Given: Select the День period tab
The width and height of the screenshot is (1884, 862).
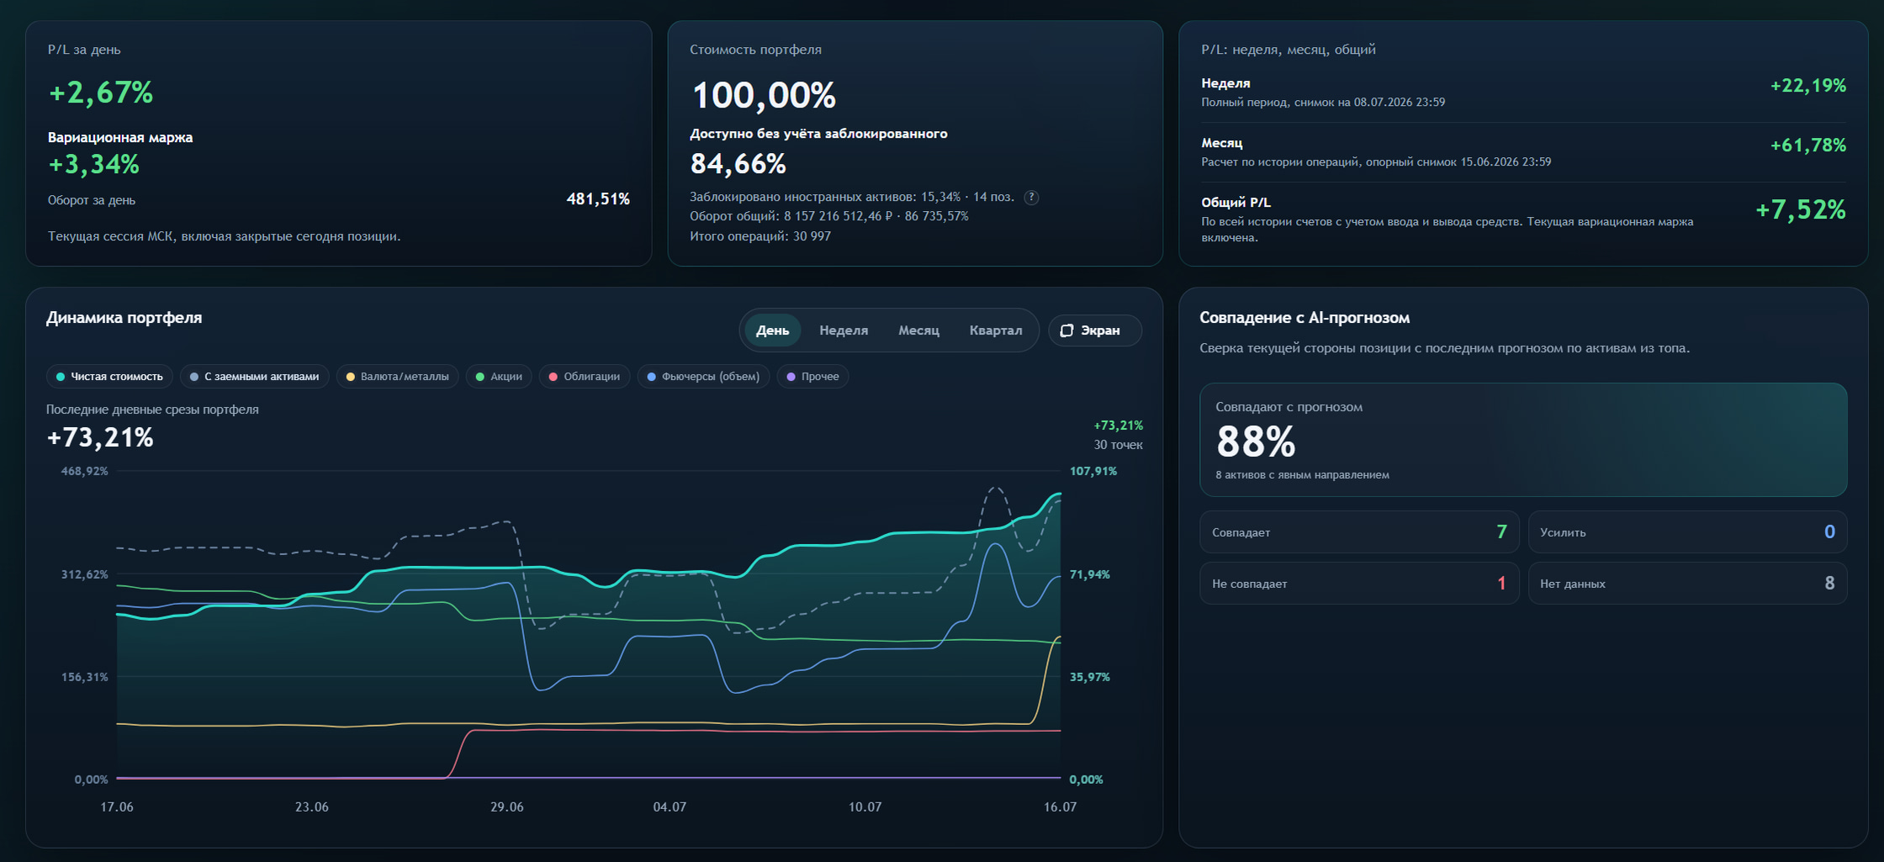Looking at the screenshot, I should tap(772, 331).
